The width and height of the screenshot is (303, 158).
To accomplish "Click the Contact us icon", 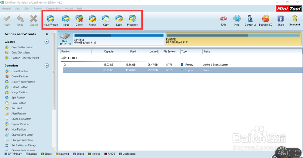I will [250, 19].
